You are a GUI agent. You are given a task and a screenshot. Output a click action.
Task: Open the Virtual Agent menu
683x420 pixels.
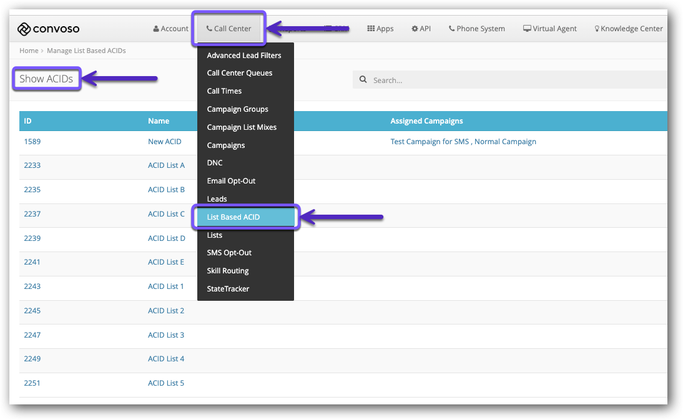(550, 29)
